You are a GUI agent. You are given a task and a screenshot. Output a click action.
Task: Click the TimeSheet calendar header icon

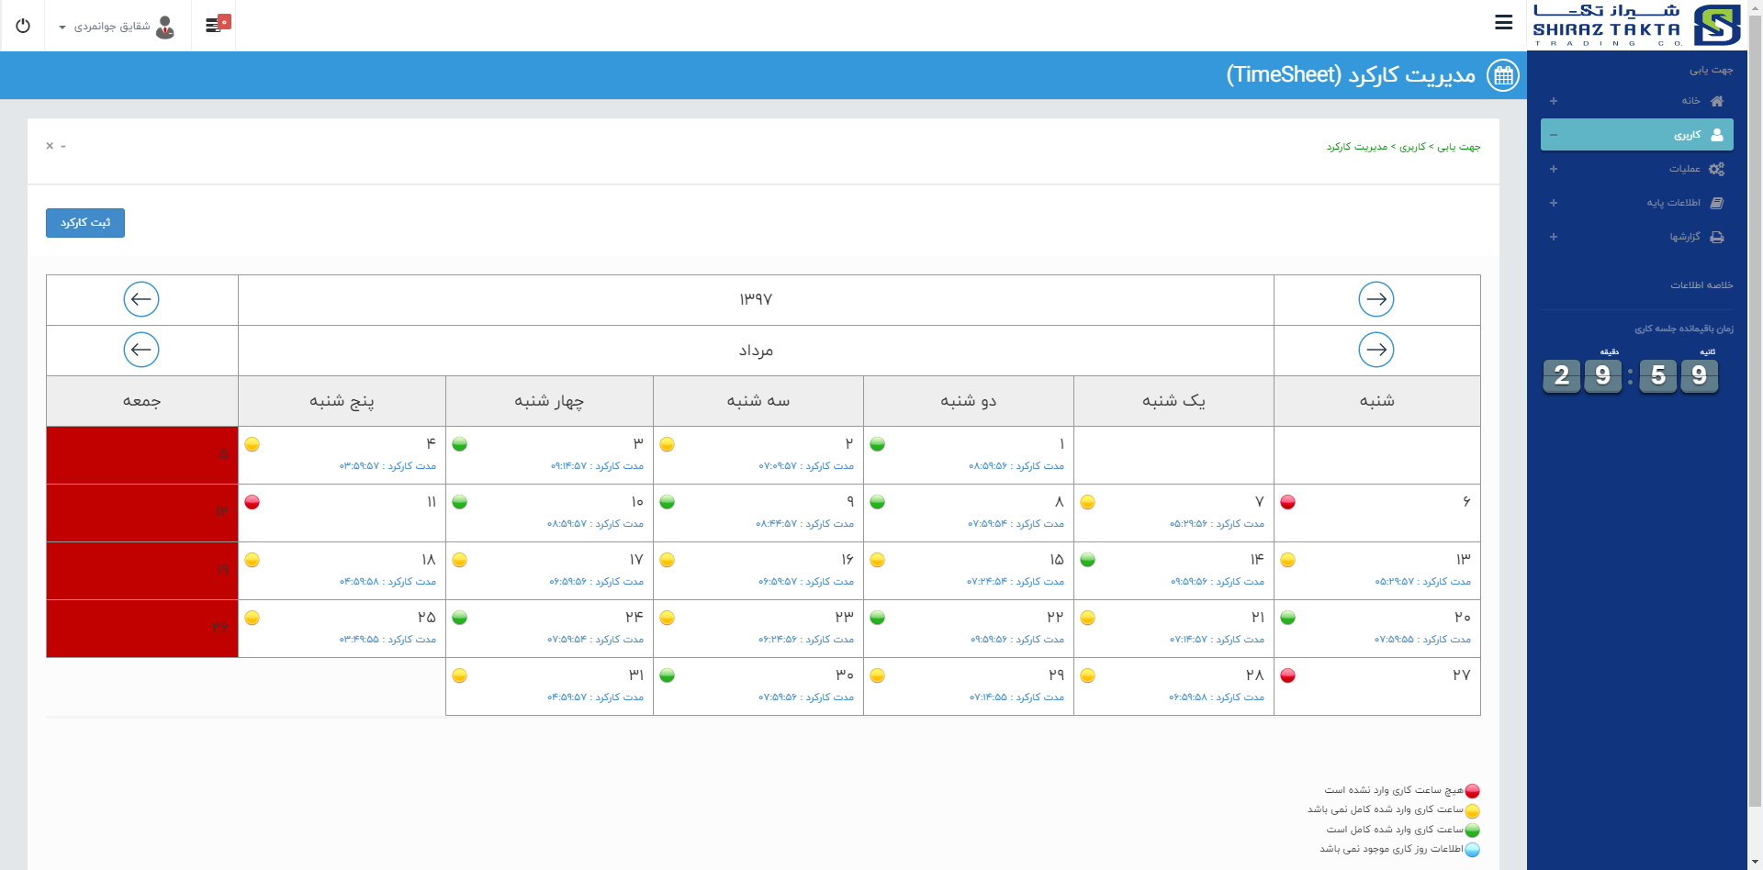(1503, 75)
